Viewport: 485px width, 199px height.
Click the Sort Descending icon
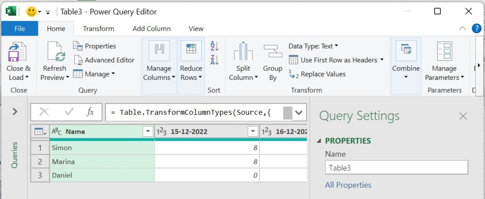click(x=214, y=60)
